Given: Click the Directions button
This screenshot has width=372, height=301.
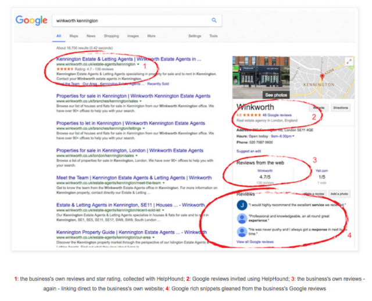Looking at the screenshot, I should pyautogui.click(x=341, y=108).
